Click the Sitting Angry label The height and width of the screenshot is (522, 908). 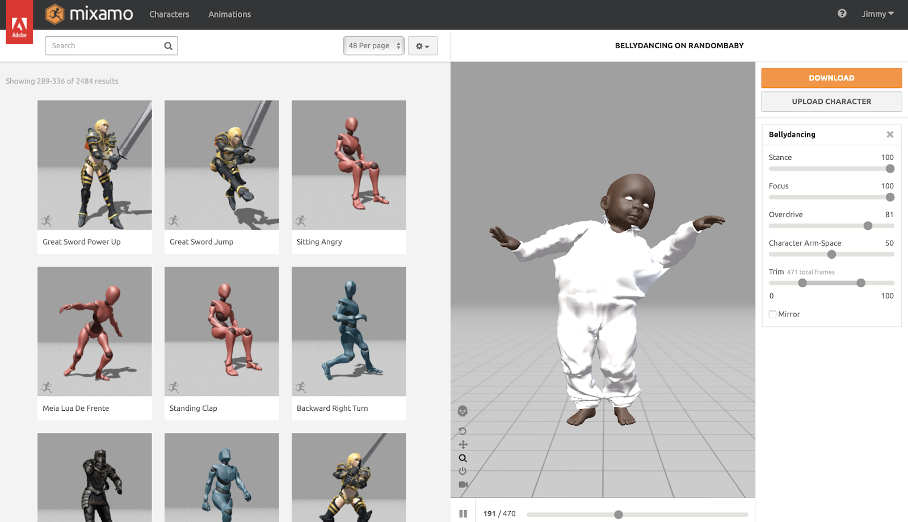click(x=320, y=242)
